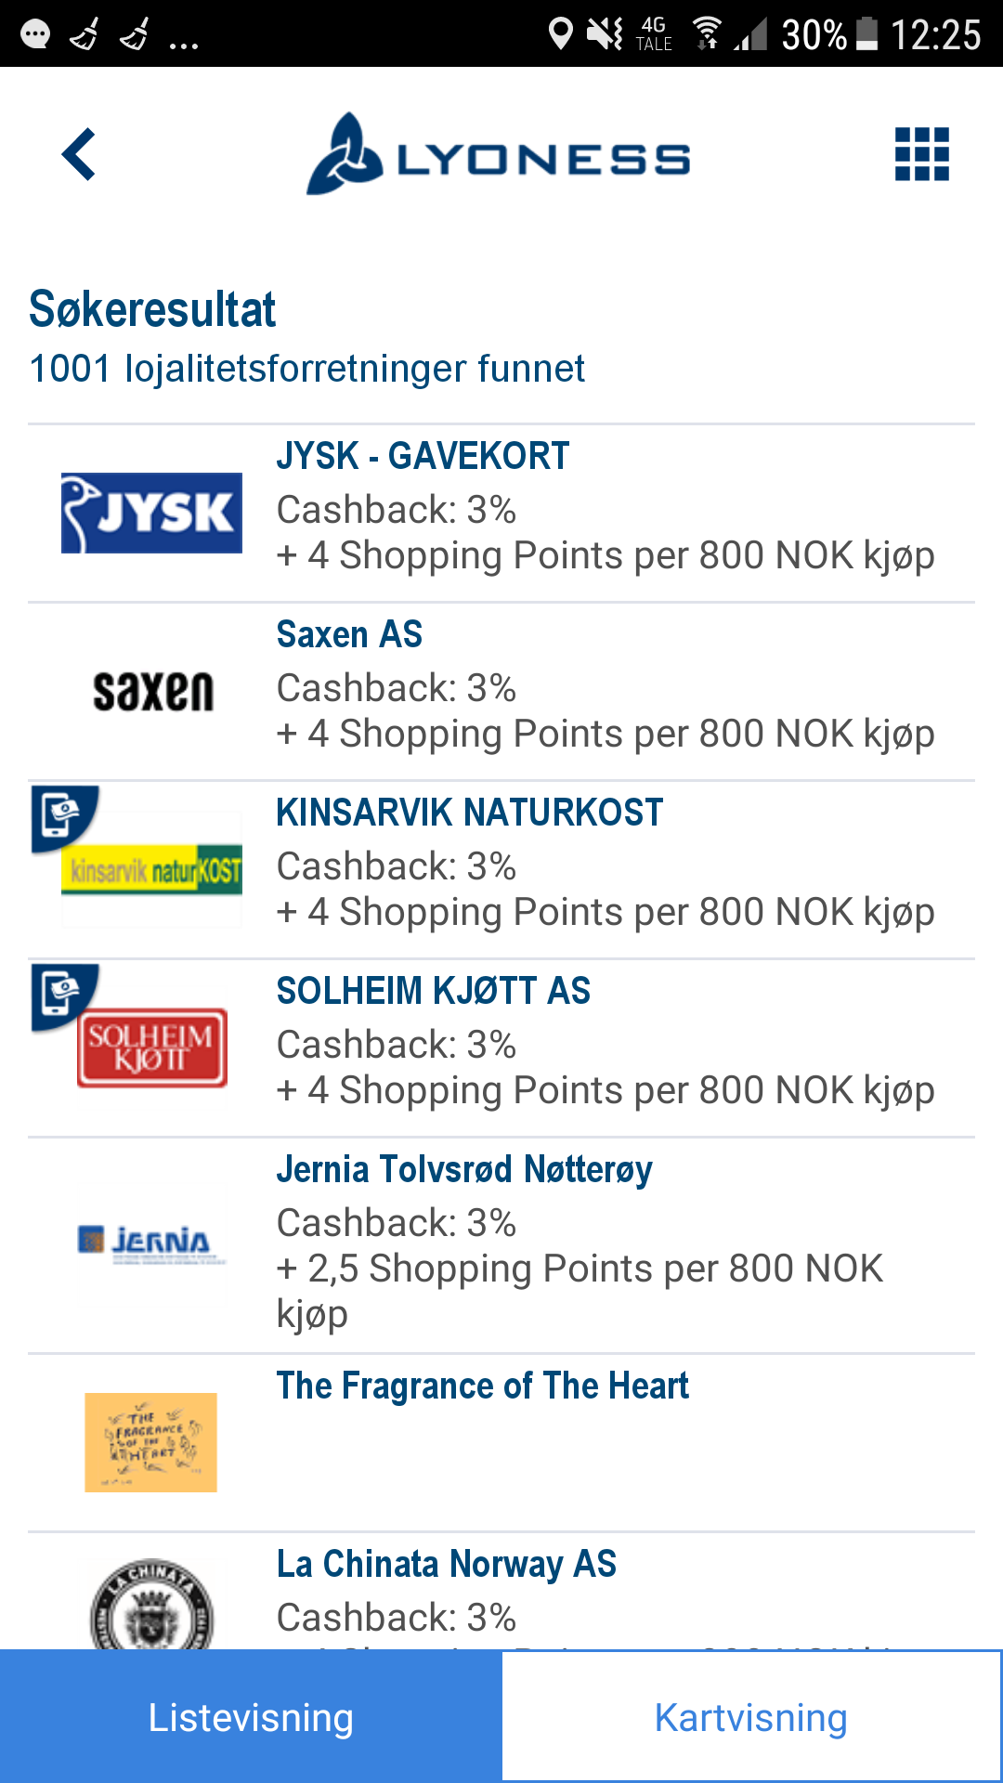Tap the mobile badge on Kinsarvik Naturkost
Image resolution: width=1003 pixels, height=1783 pixels.
pos(64,818)
